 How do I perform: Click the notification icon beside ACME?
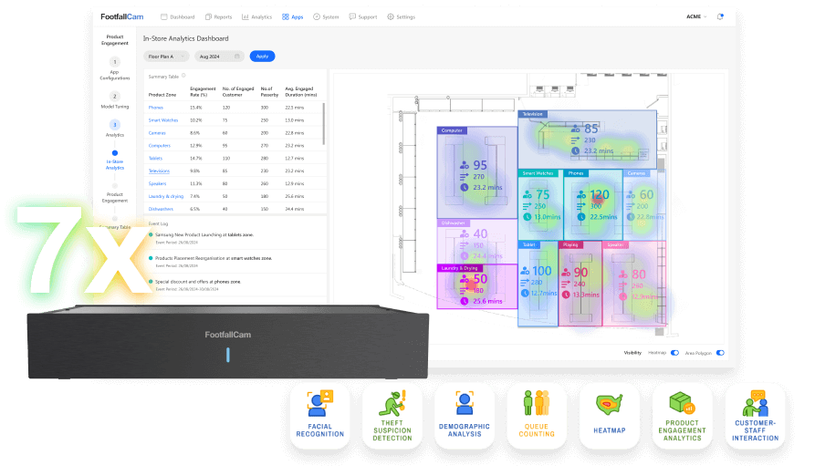coord(720,16)
